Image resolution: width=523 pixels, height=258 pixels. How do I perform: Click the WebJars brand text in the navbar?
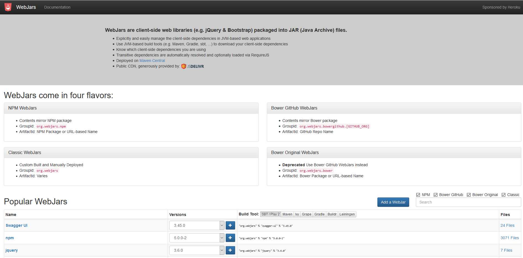[26, 7]
